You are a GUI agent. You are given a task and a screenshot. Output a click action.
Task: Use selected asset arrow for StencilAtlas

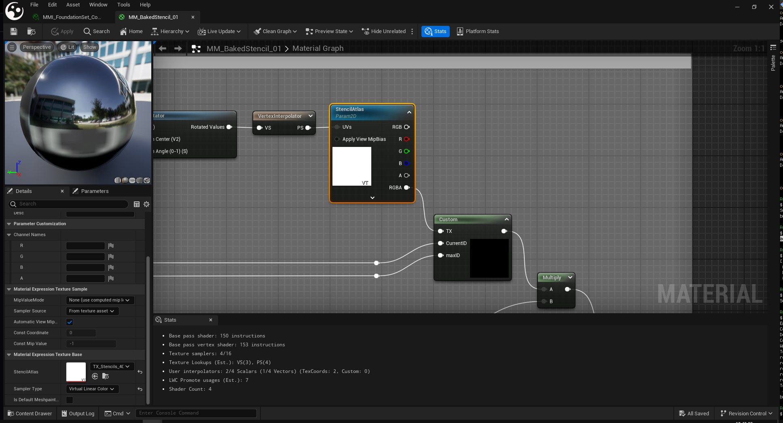[x=95, y=376]
